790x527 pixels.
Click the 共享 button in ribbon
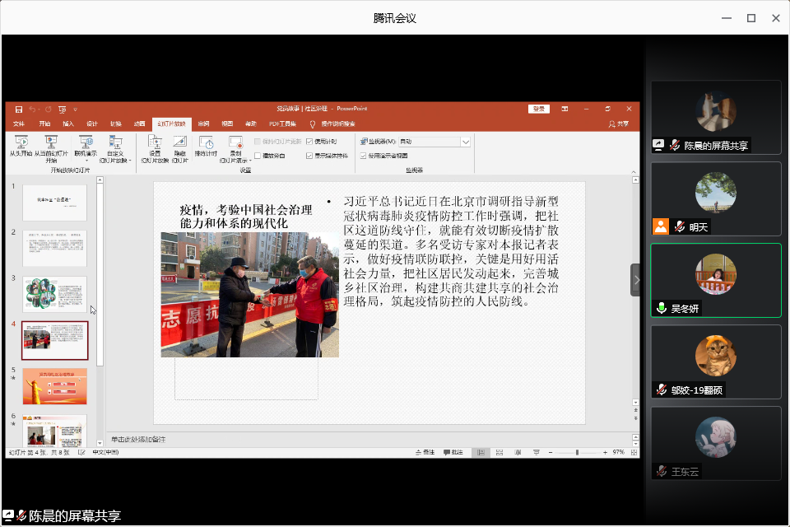pos(618,124)
